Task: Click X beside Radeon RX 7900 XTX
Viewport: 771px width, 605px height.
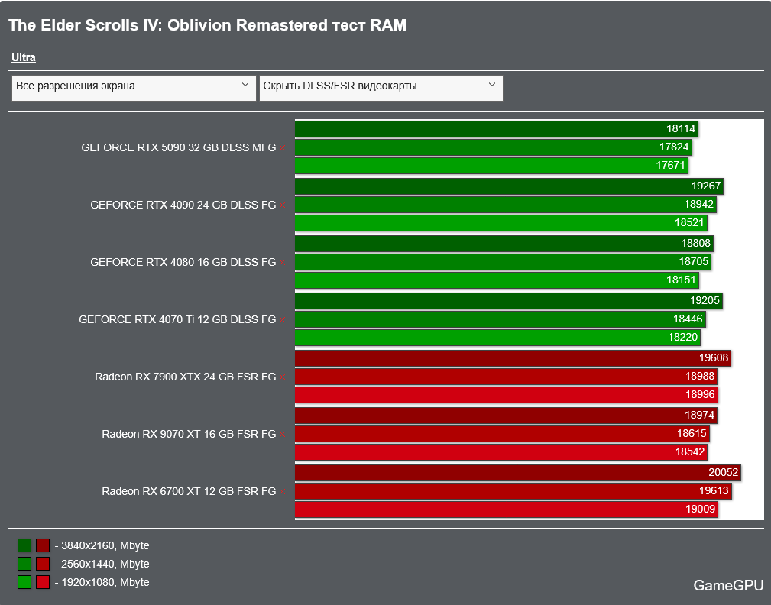Action: [283, 377]
